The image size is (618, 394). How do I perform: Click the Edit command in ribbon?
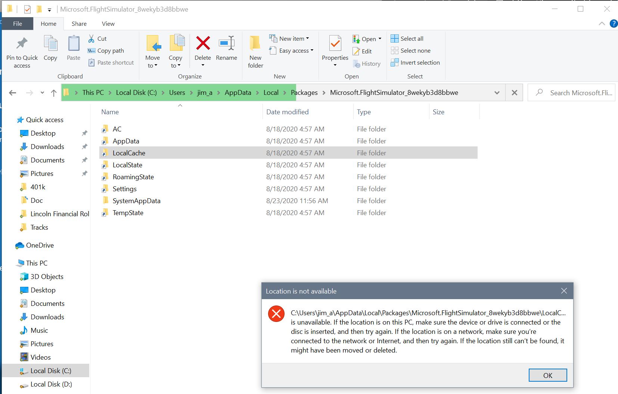(x=362, y=51)
